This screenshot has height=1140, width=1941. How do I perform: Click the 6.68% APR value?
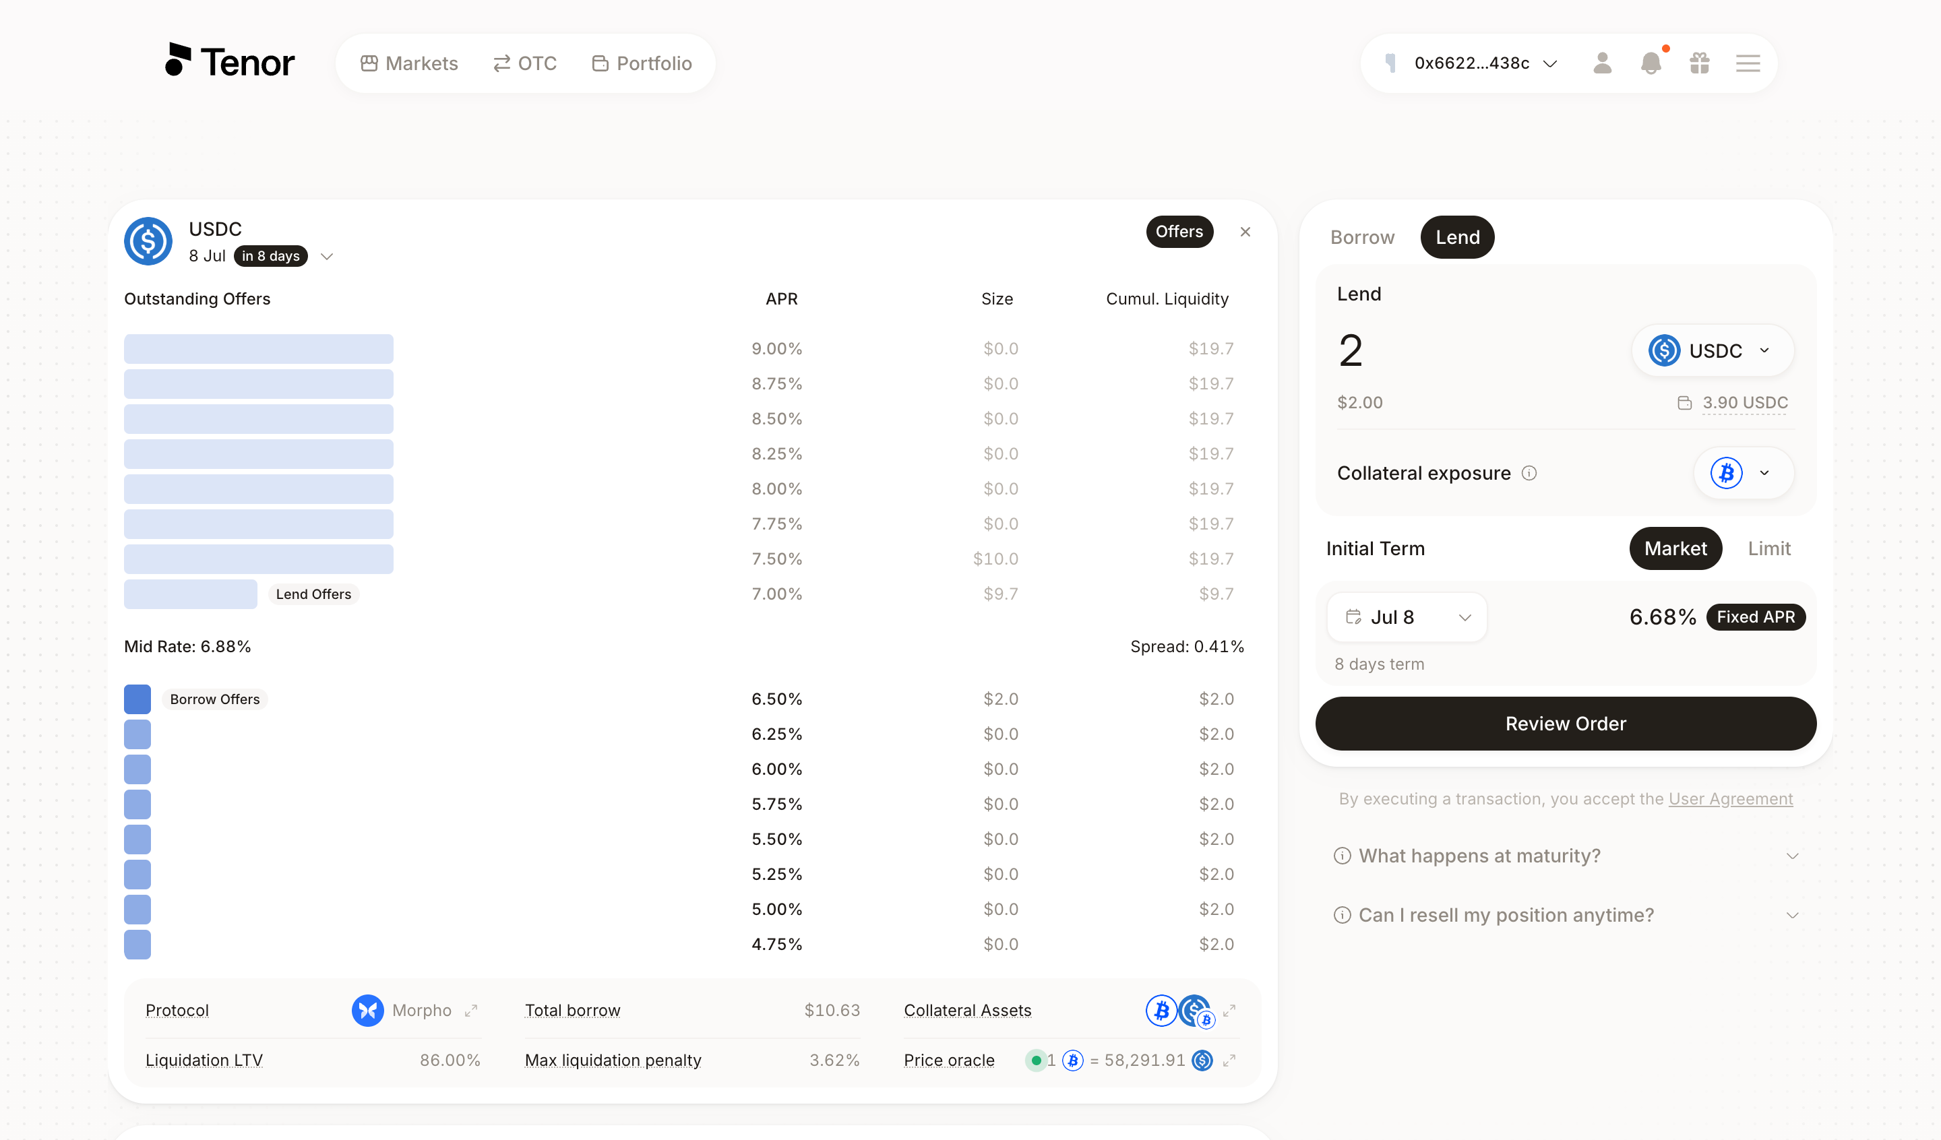(x=1663, y=617)
